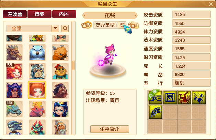The image size is (216, 140).
Task: Select the blue polar bear portrait
Action: (37, 52)
